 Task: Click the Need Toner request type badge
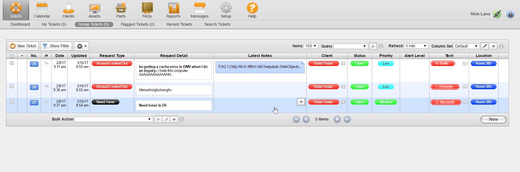[x=106, y=102]
